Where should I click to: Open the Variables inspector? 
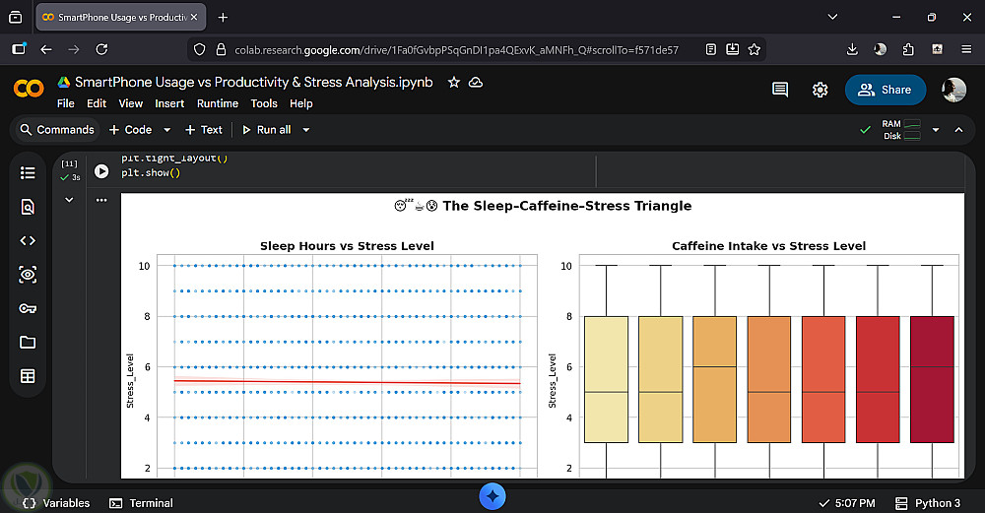(x=56, y=503)
